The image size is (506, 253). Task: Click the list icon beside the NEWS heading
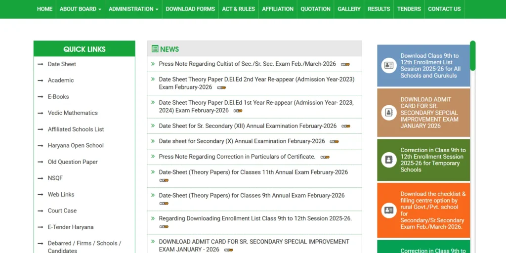(x=155, y=49)
